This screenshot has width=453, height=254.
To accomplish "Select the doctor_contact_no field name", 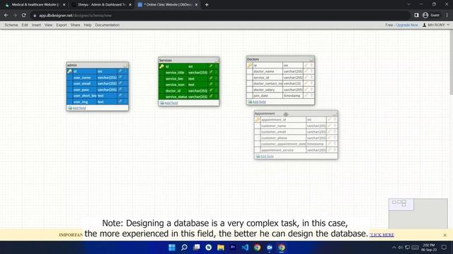I will coord(268,83).
